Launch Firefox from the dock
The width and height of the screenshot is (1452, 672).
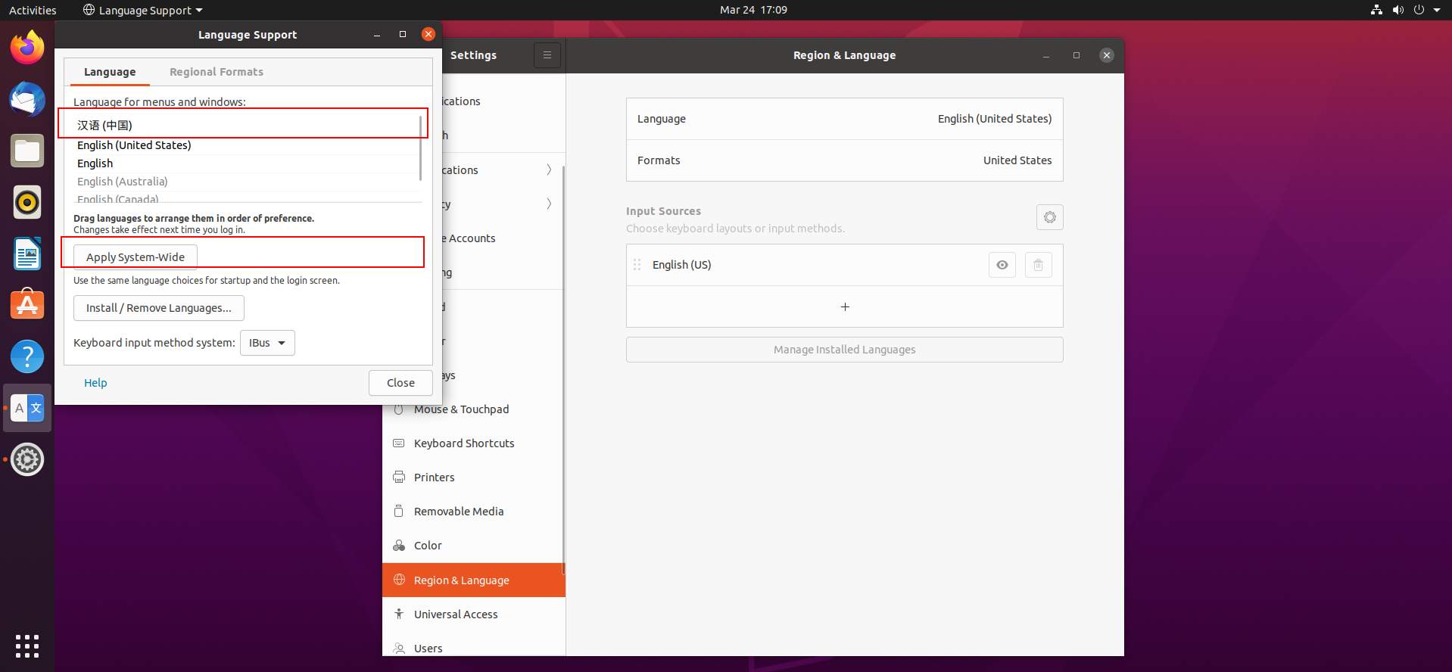coord(27,48)
